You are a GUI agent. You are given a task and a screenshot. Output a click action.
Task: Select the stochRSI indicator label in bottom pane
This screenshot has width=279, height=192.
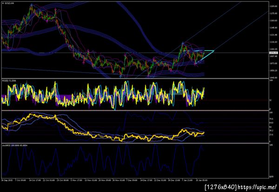point(14,145)
